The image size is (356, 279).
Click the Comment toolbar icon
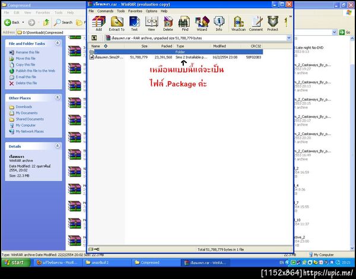pos(256,23)
